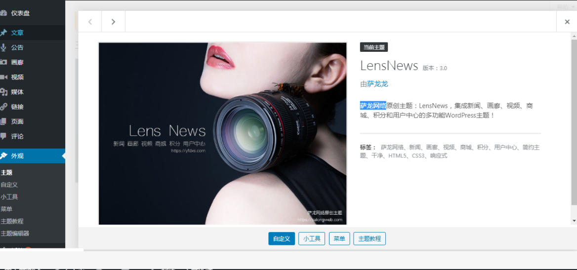Click the LensNews theme screenshot
The height and width of the screenshot is (270, 577).
coord(223,134)
